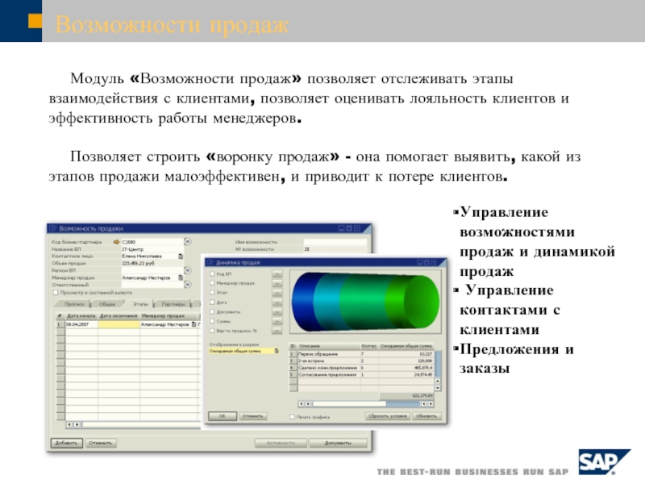Click the ellipsis button next to Вер-ть продажи, %

click(x=277, y=331)
